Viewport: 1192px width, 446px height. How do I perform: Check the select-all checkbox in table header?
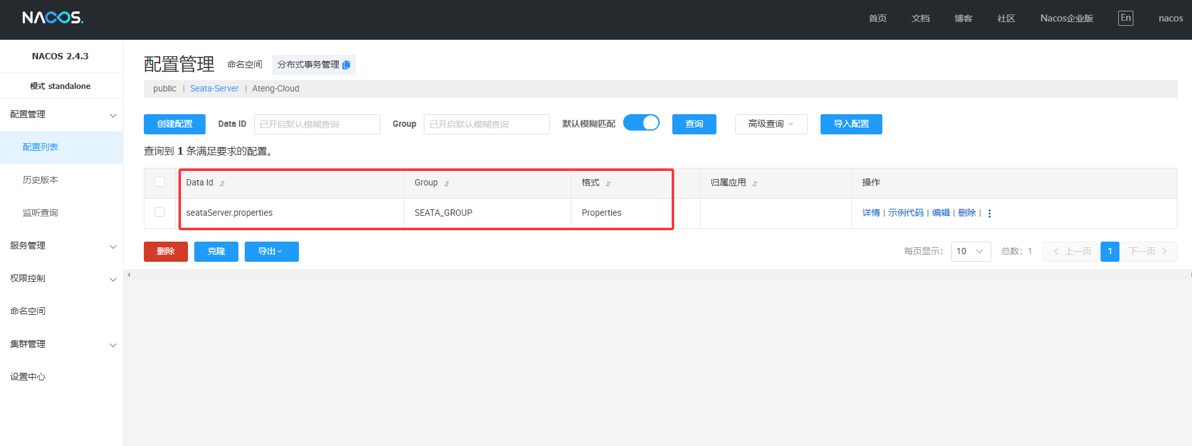click(x=160, y=182)
